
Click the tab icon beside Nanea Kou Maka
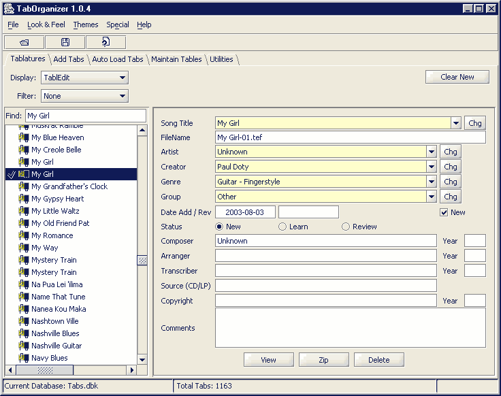[x=24, y=309]
